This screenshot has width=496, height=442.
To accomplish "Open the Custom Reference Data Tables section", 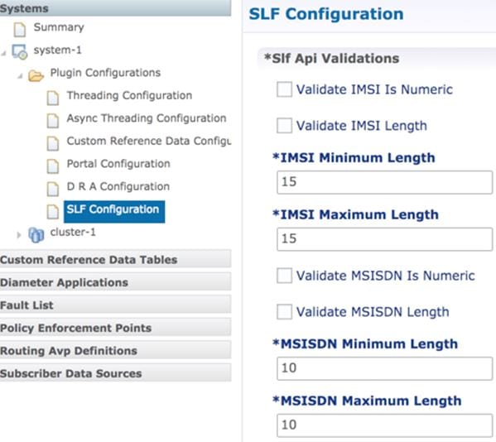I will (x=115, y=260).
